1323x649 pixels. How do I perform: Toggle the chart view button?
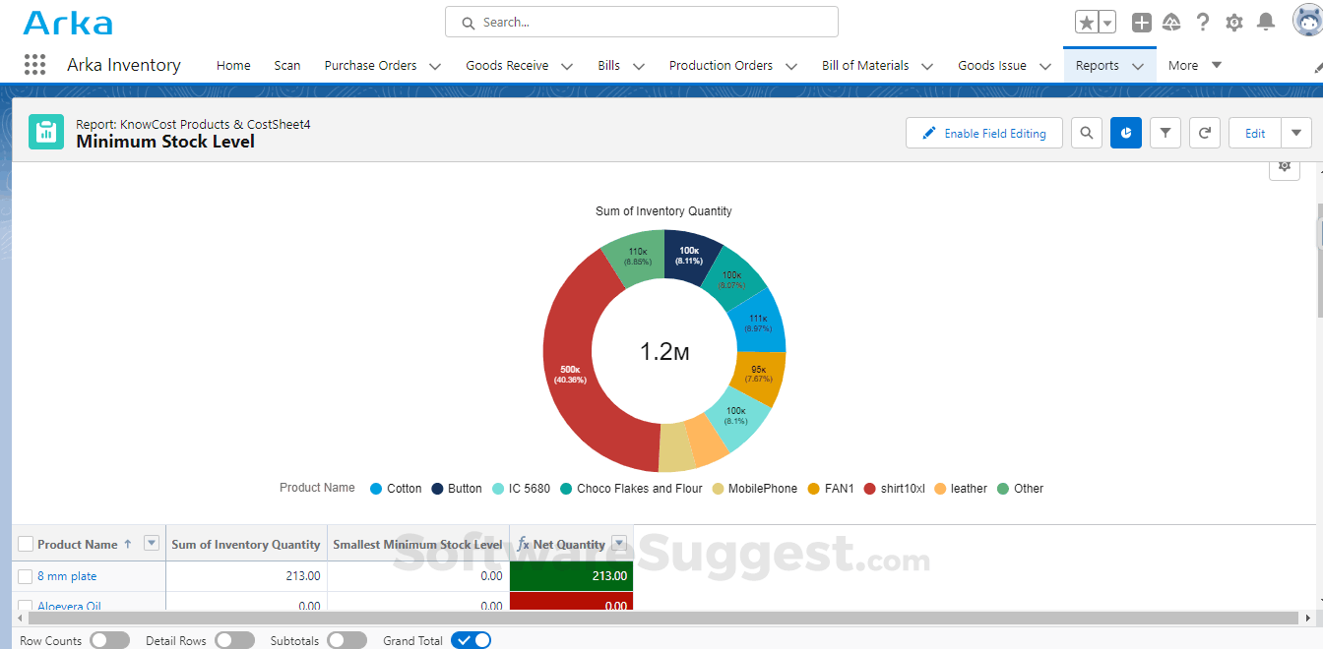click(1125, 133)
